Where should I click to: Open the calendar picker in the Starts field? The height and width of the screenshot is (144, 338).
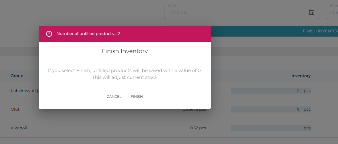click(311, 12)
